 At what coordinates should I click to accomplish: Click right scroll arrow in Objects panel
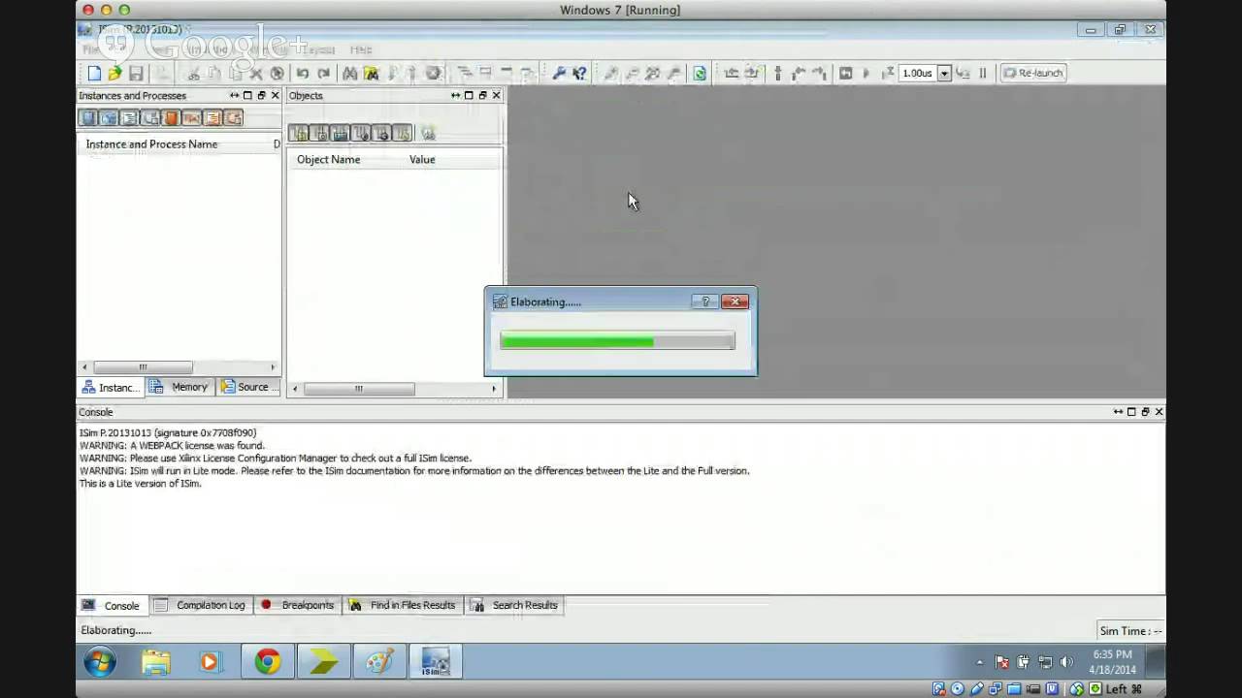point(494,389)
